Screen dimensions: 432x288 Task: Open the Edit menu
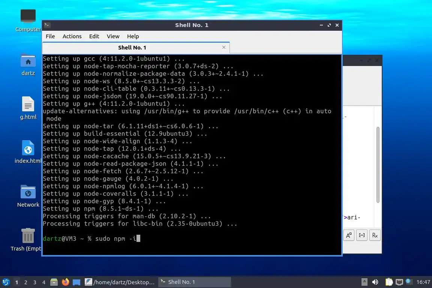[x=94, y=36]
